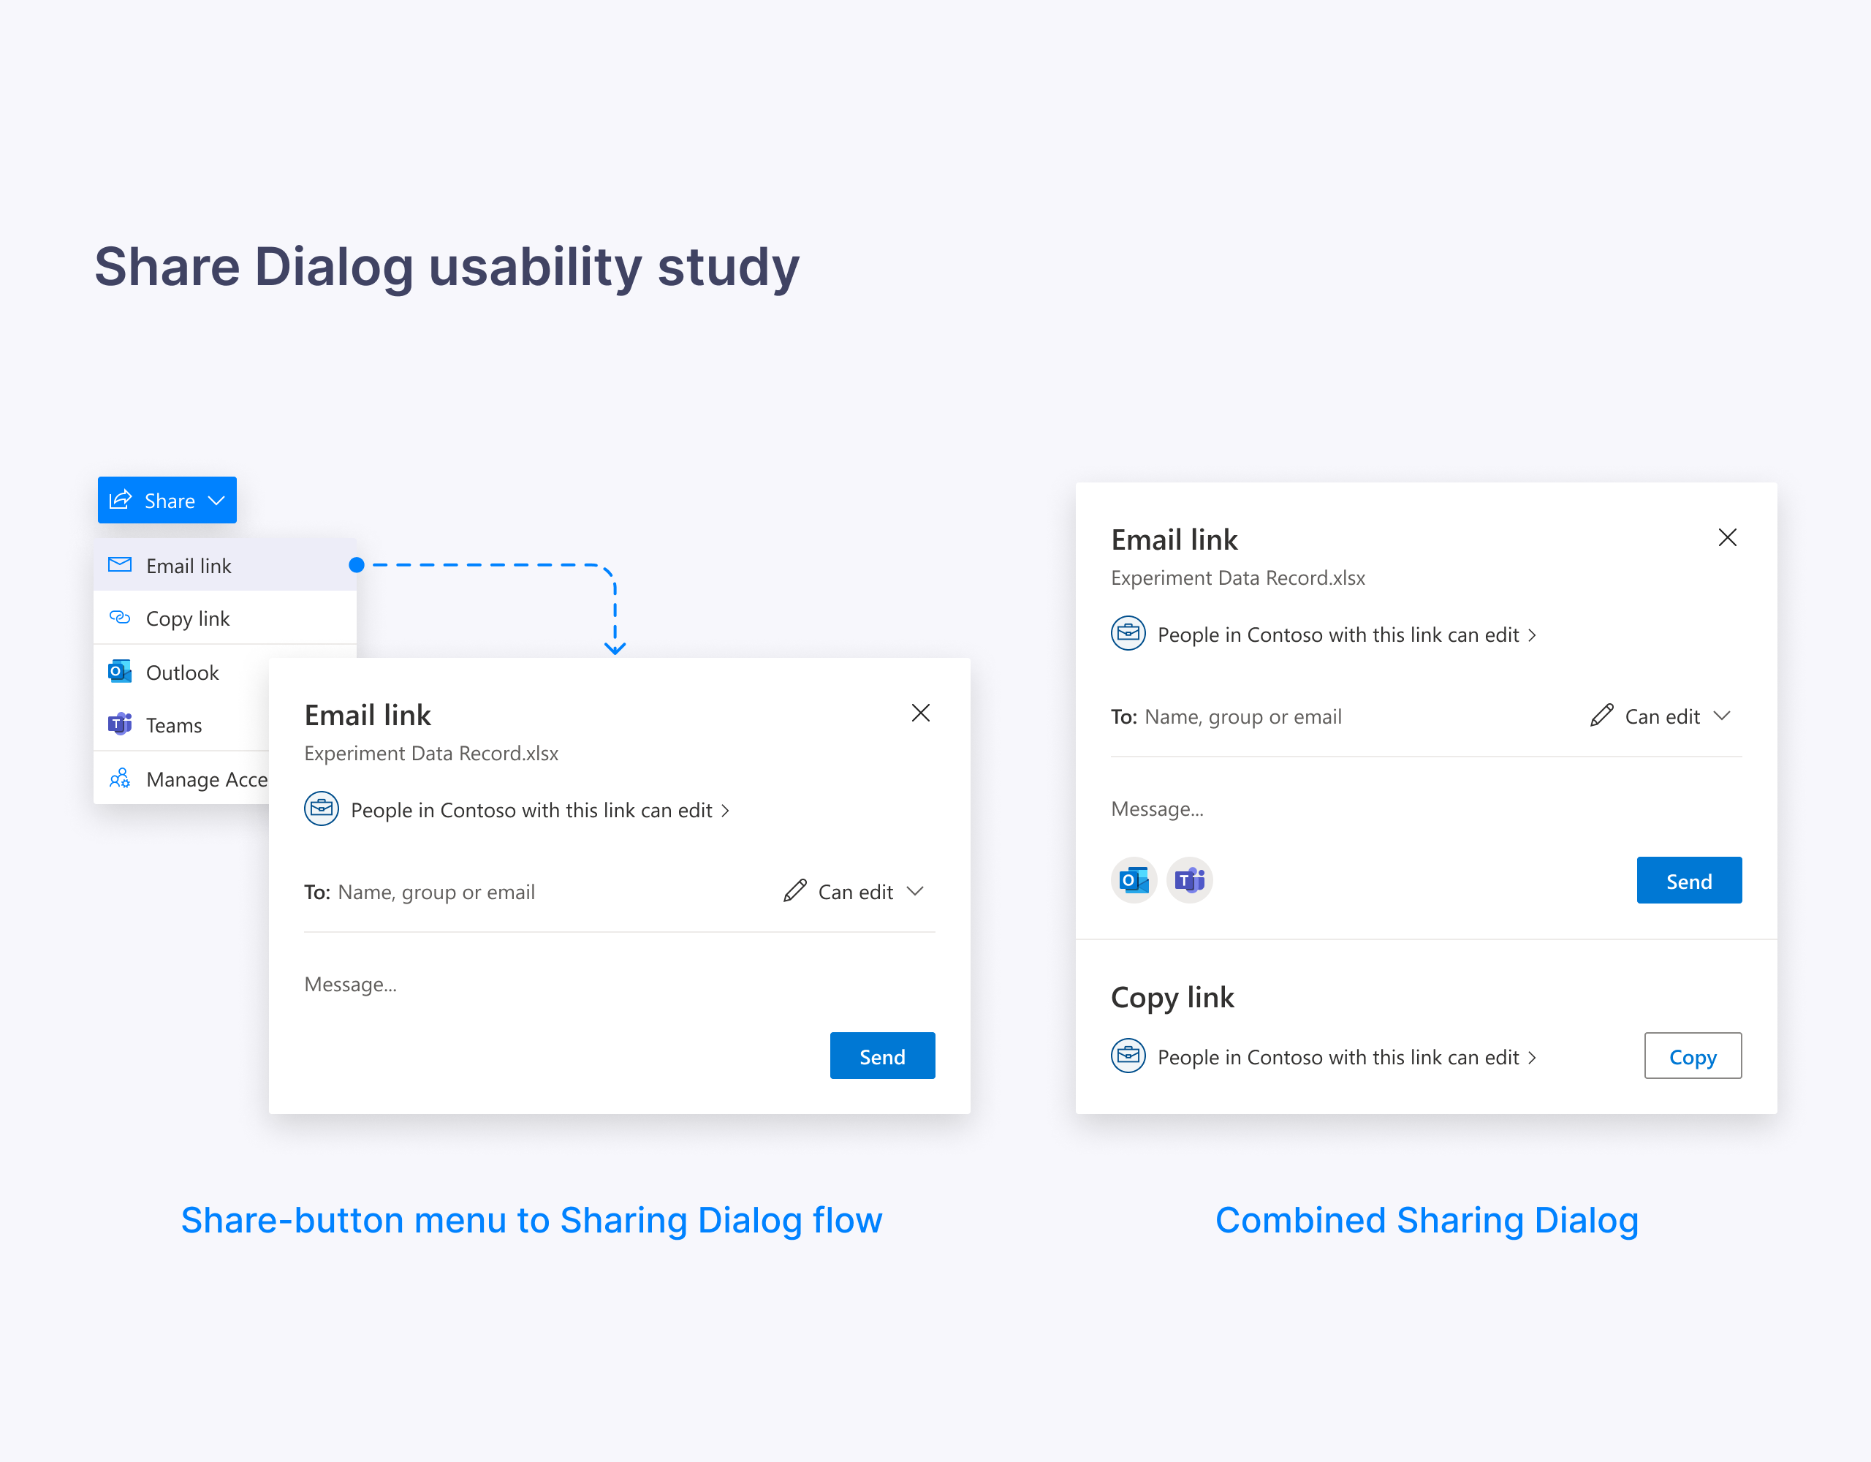Click the Outlook icon in Combined Sharing Dialog
Image resolution: width=1871 pixels, height=1462 pixels.
[1134, 879]
